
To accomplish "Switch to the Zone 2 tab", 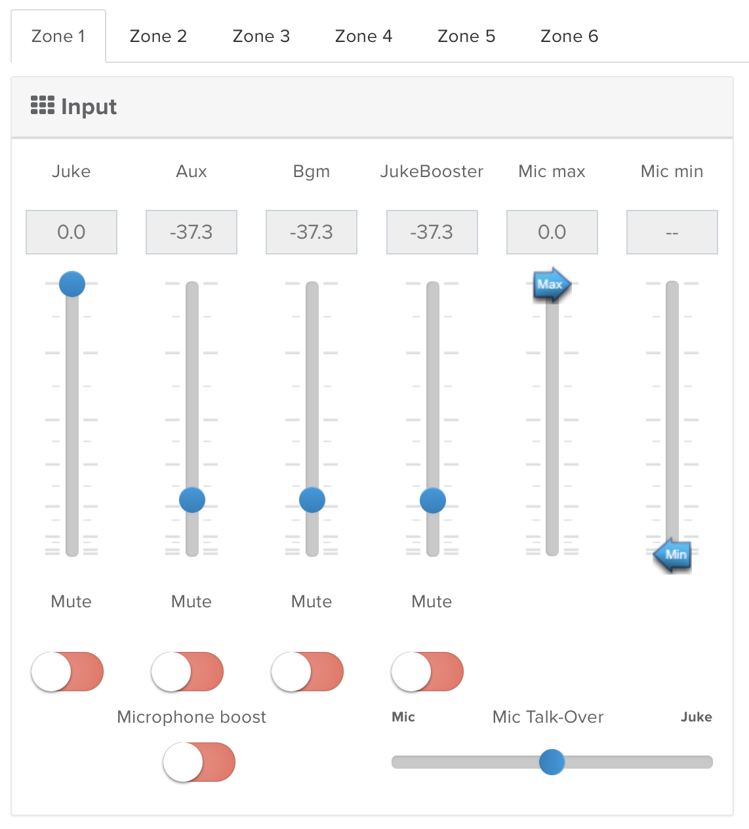I will coord(158,36).
